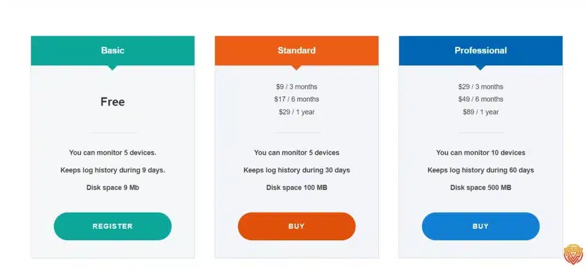
Task: Click the REGISTER button on Basic plan
Action: point(113,227)
